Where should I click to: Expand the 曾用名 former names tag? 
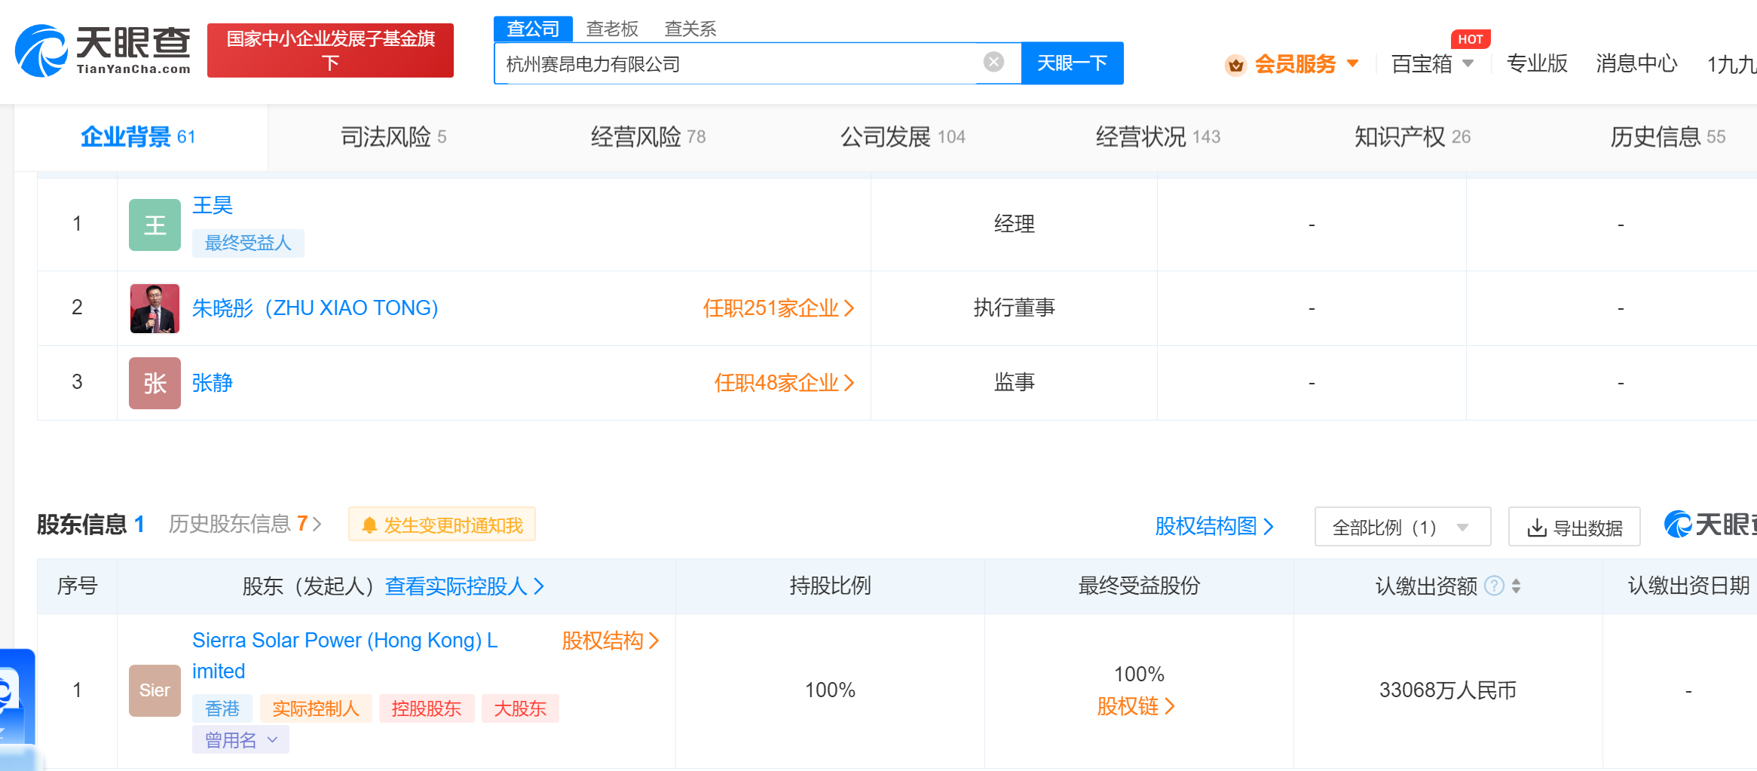(x=240, y=740)
